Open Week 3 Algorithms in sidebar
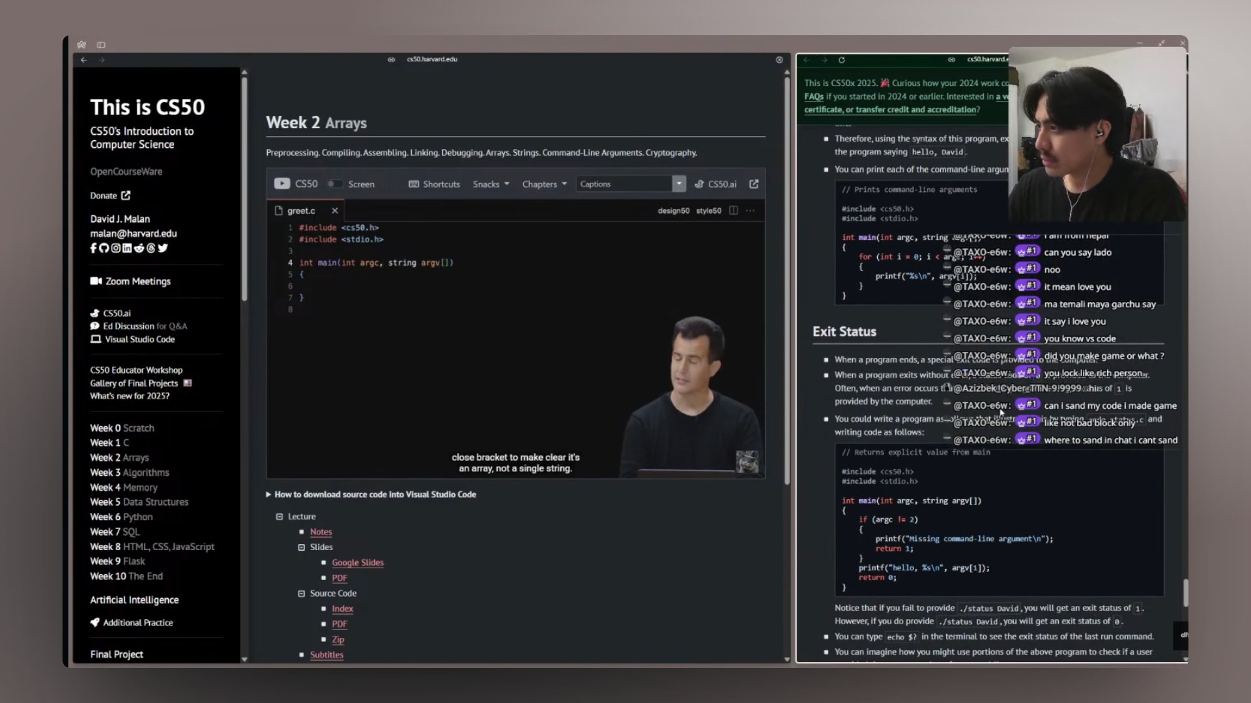Image resolution: width=1251 pixels, height=703 pixels. pos(130,473)
